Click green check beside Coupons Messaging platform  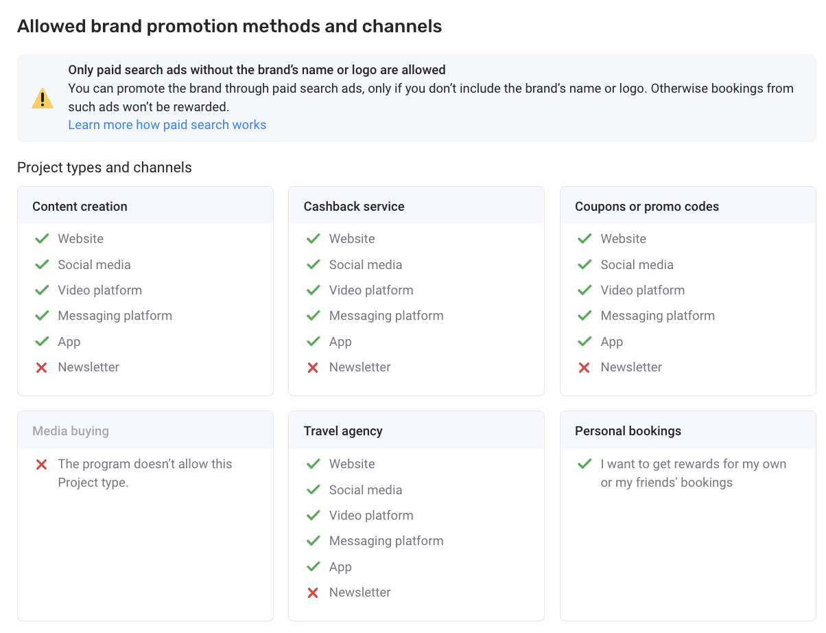pos(585,316)
